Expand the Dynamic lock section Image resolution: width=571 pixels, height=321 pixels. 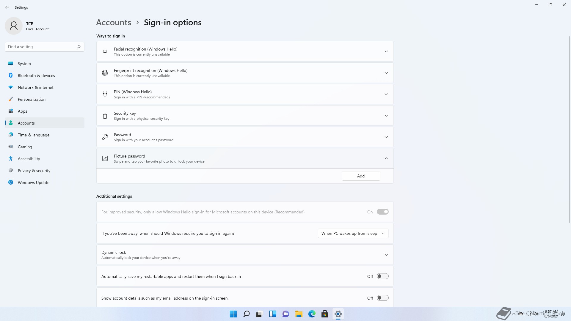coord(386,255)
